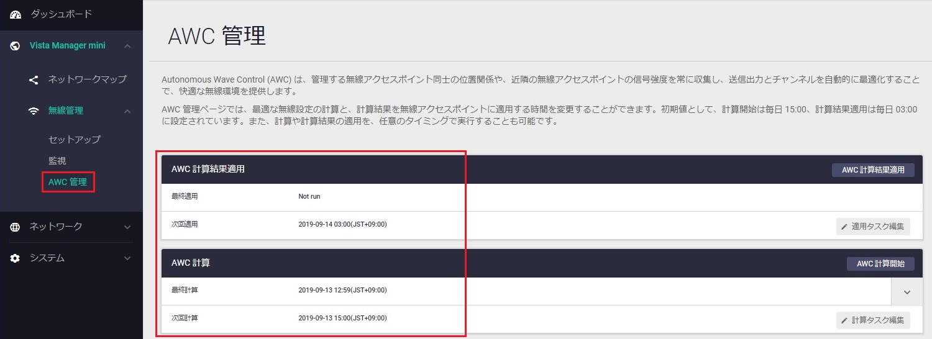
Task: Click the Vista Manager mini globe icon
Action: click(16, 46)
